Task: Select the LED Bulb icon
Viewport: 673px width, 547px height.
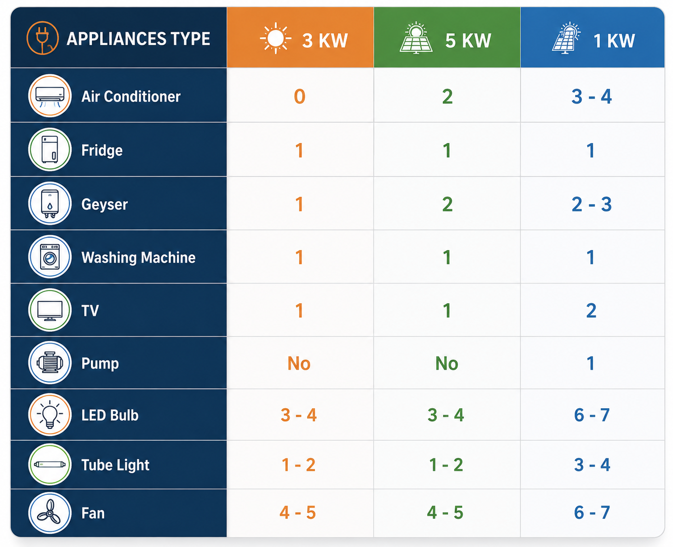Action: point(50,414)
